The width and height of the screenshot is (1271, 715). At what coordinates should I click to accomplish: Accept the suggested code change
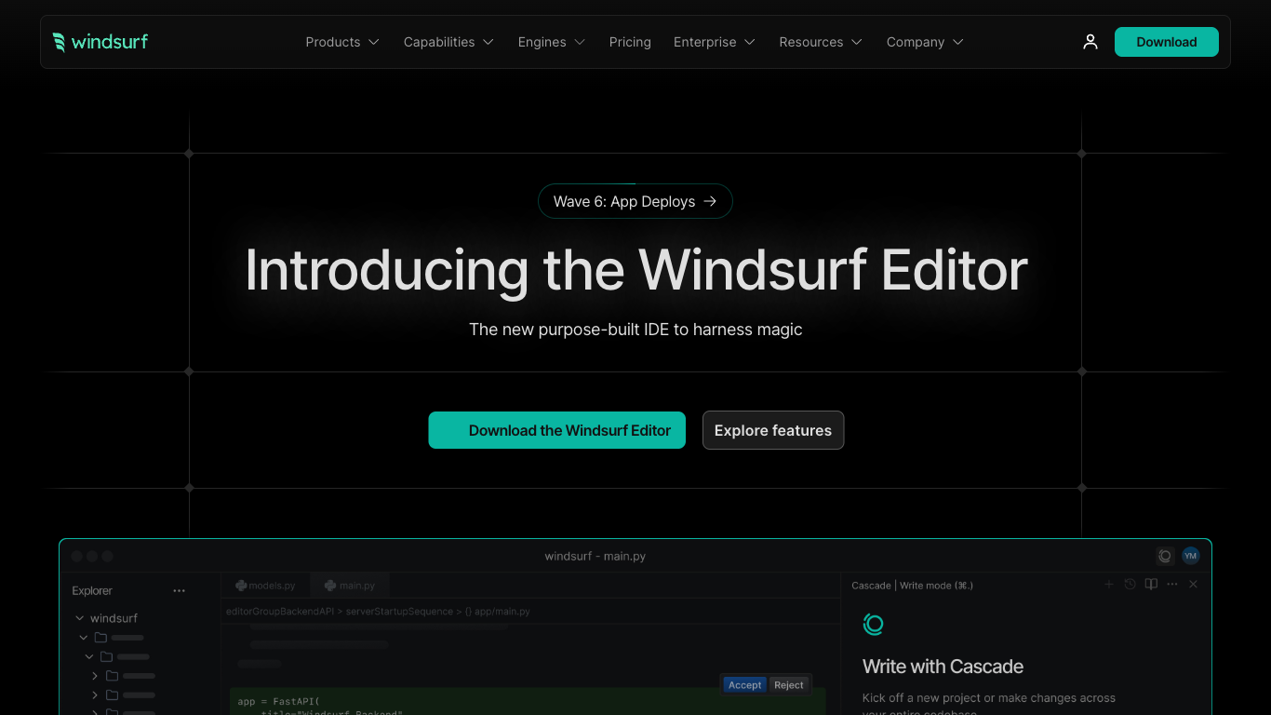[744, 685]
